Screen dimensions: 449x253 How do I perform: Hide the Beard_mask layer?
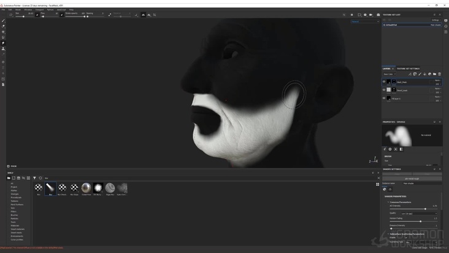384,90
